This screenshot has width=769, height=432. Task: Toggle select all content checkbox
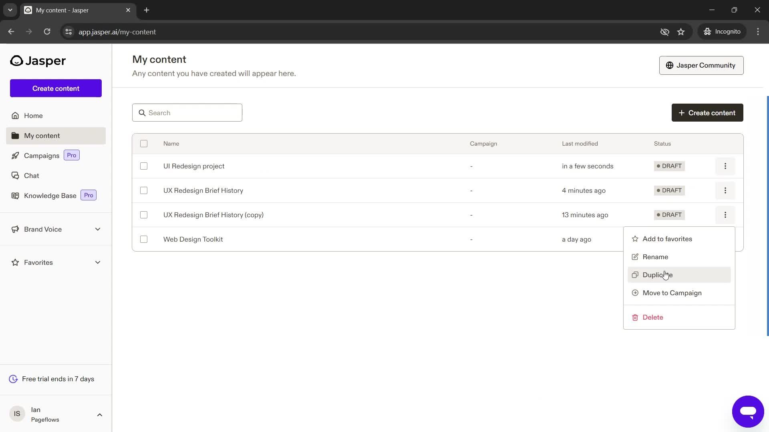point(144,144)
